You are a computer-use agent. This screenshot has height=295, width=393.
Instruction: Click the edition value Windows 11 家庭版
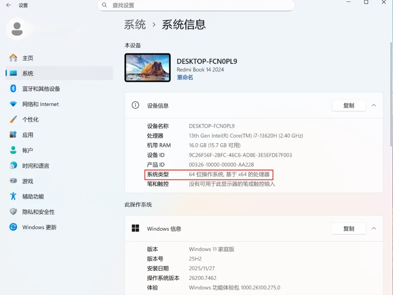pyautogui.click(x=211, y=249)
